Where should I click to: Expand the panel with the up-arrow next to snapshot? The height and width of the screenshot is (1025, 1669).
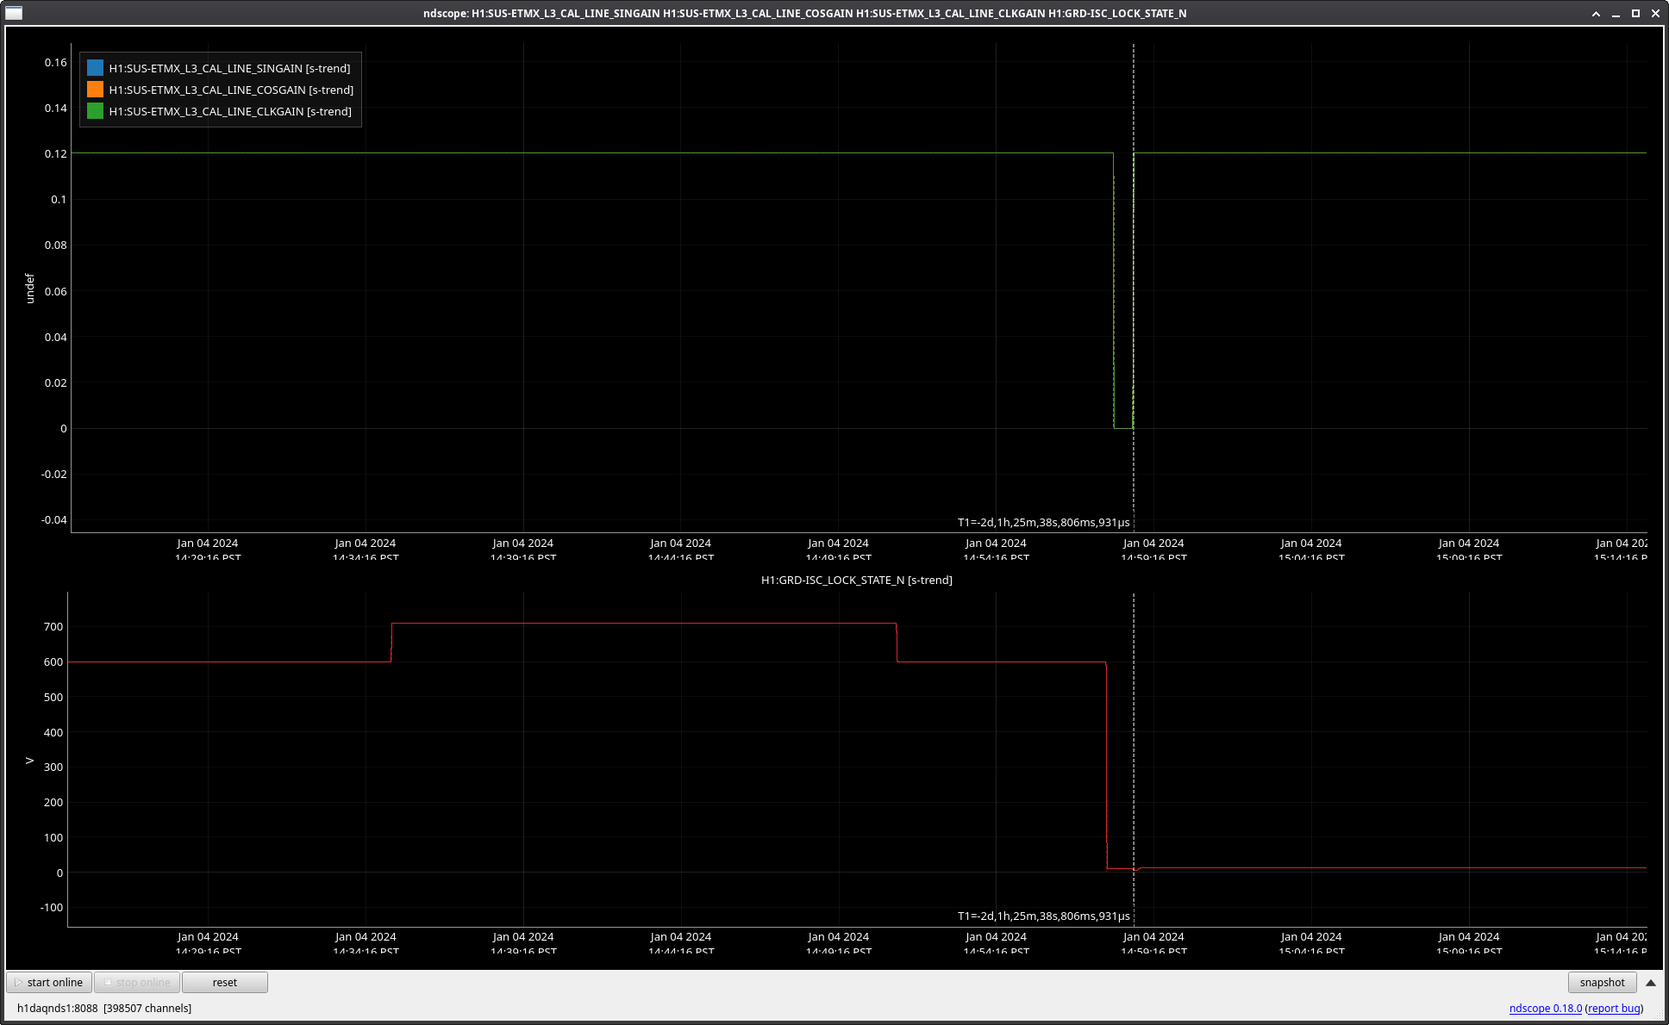[x=1651, y=982]
